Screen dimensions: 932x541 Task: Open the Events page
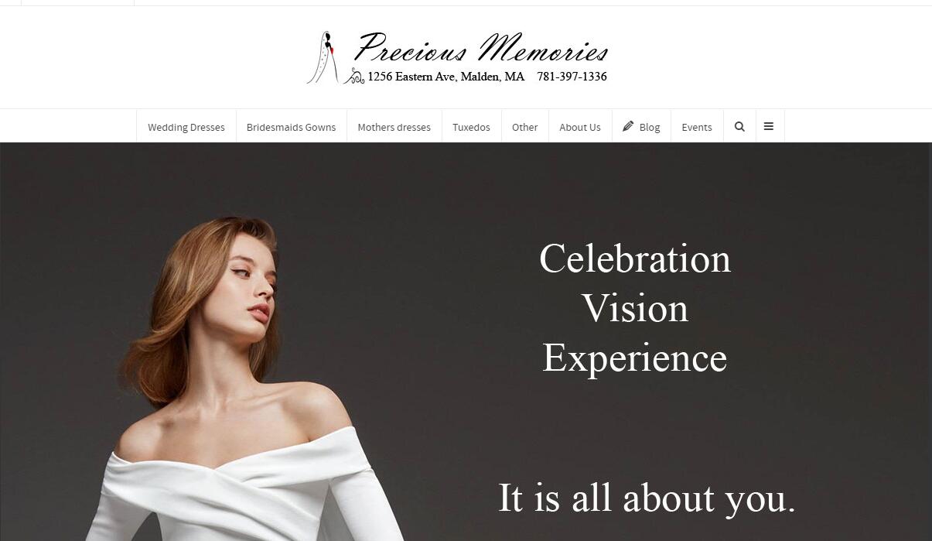pos(697,127)
